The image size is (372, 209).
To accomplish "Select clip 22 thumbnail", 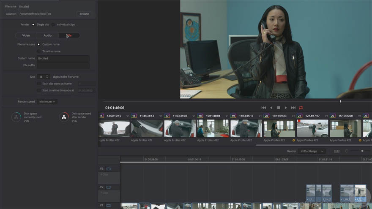I will coord(345,128).
